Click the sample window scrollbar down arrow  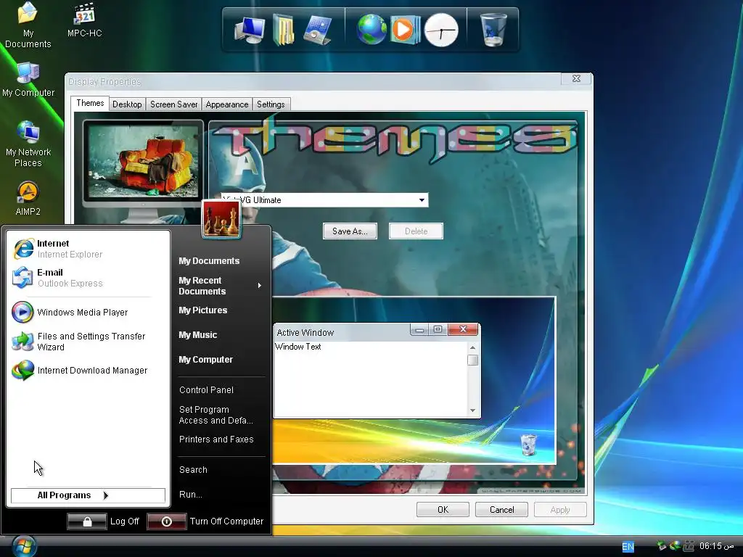pyautogui.click(x=472, y=410)
